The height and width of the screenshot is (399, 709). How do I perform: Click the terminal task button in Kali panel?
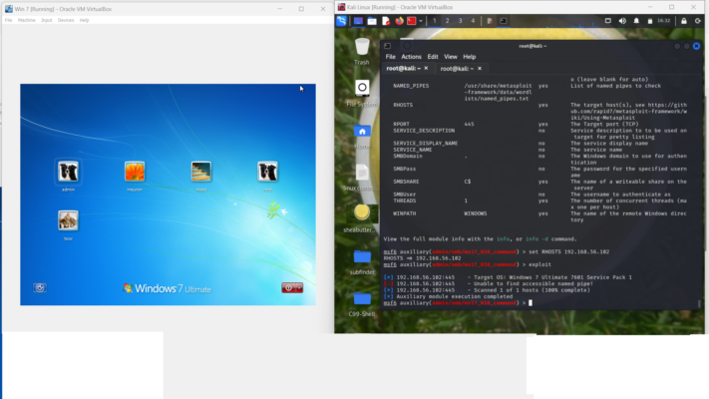tap(504, 21)
